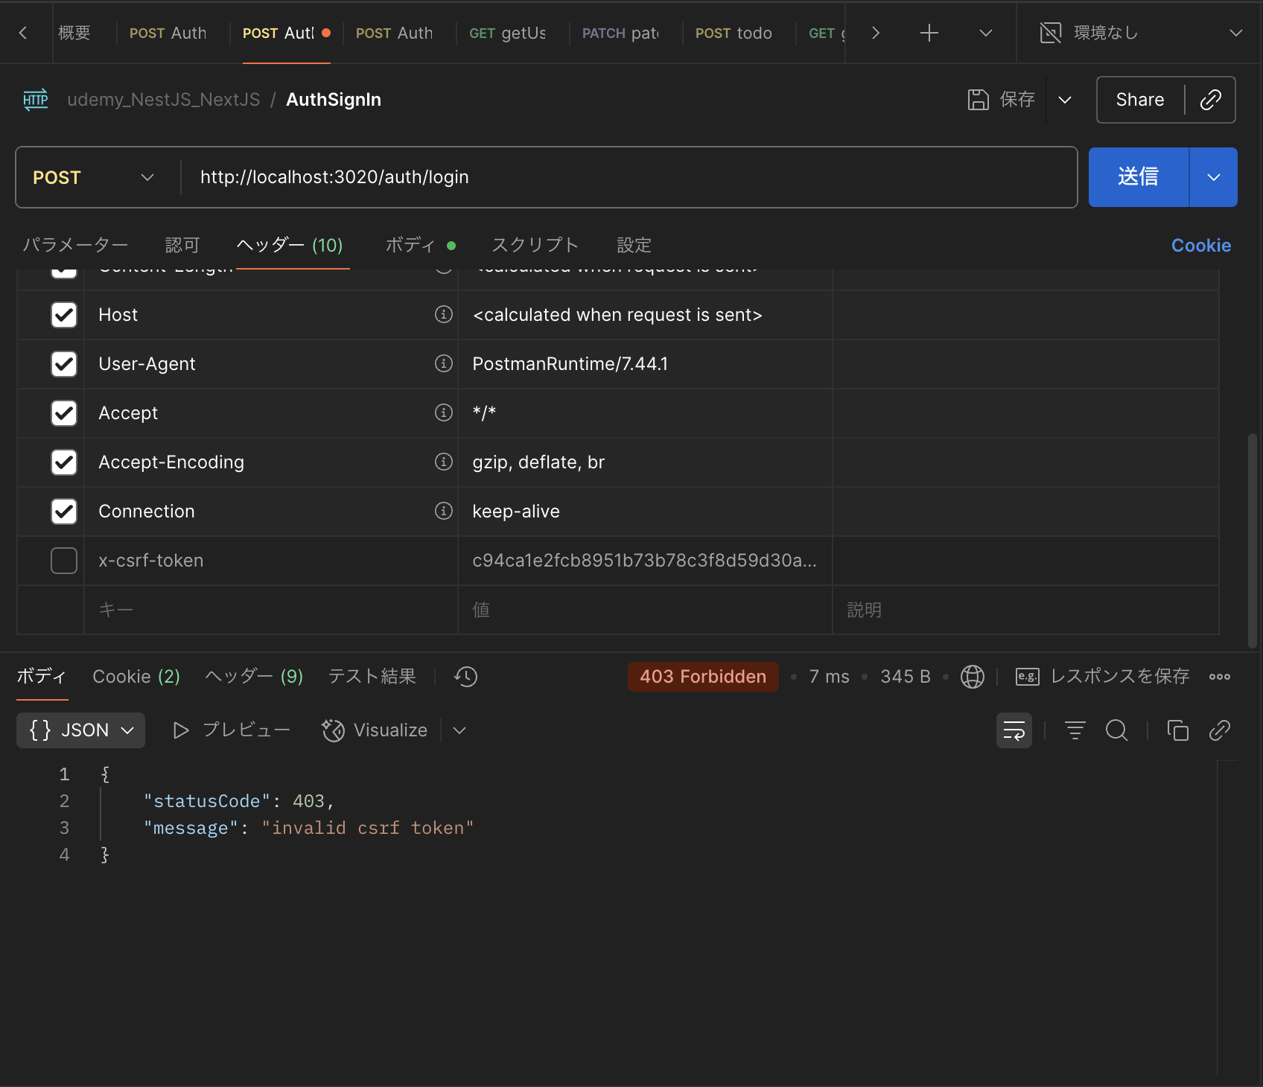Open the テスト結果 tab
Screen dimensions: 1263x1087
click(372, 677)
